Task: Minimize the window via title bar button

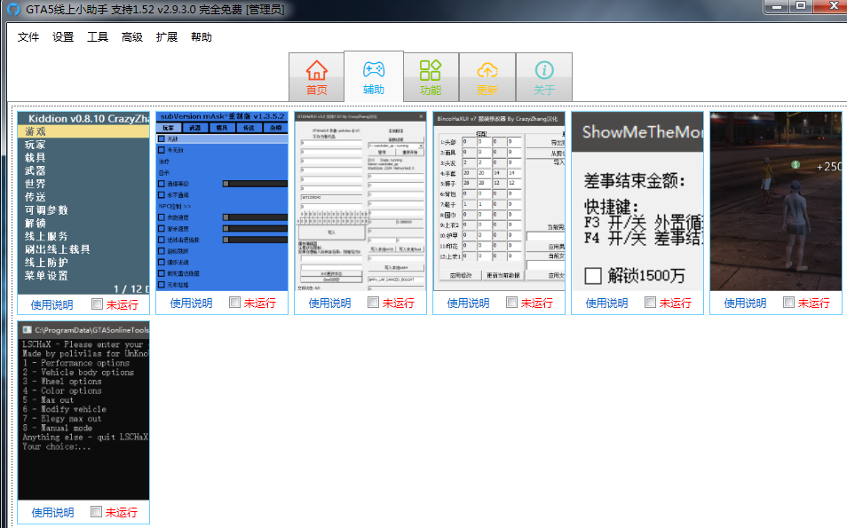Action: click(x=775, y=6)
